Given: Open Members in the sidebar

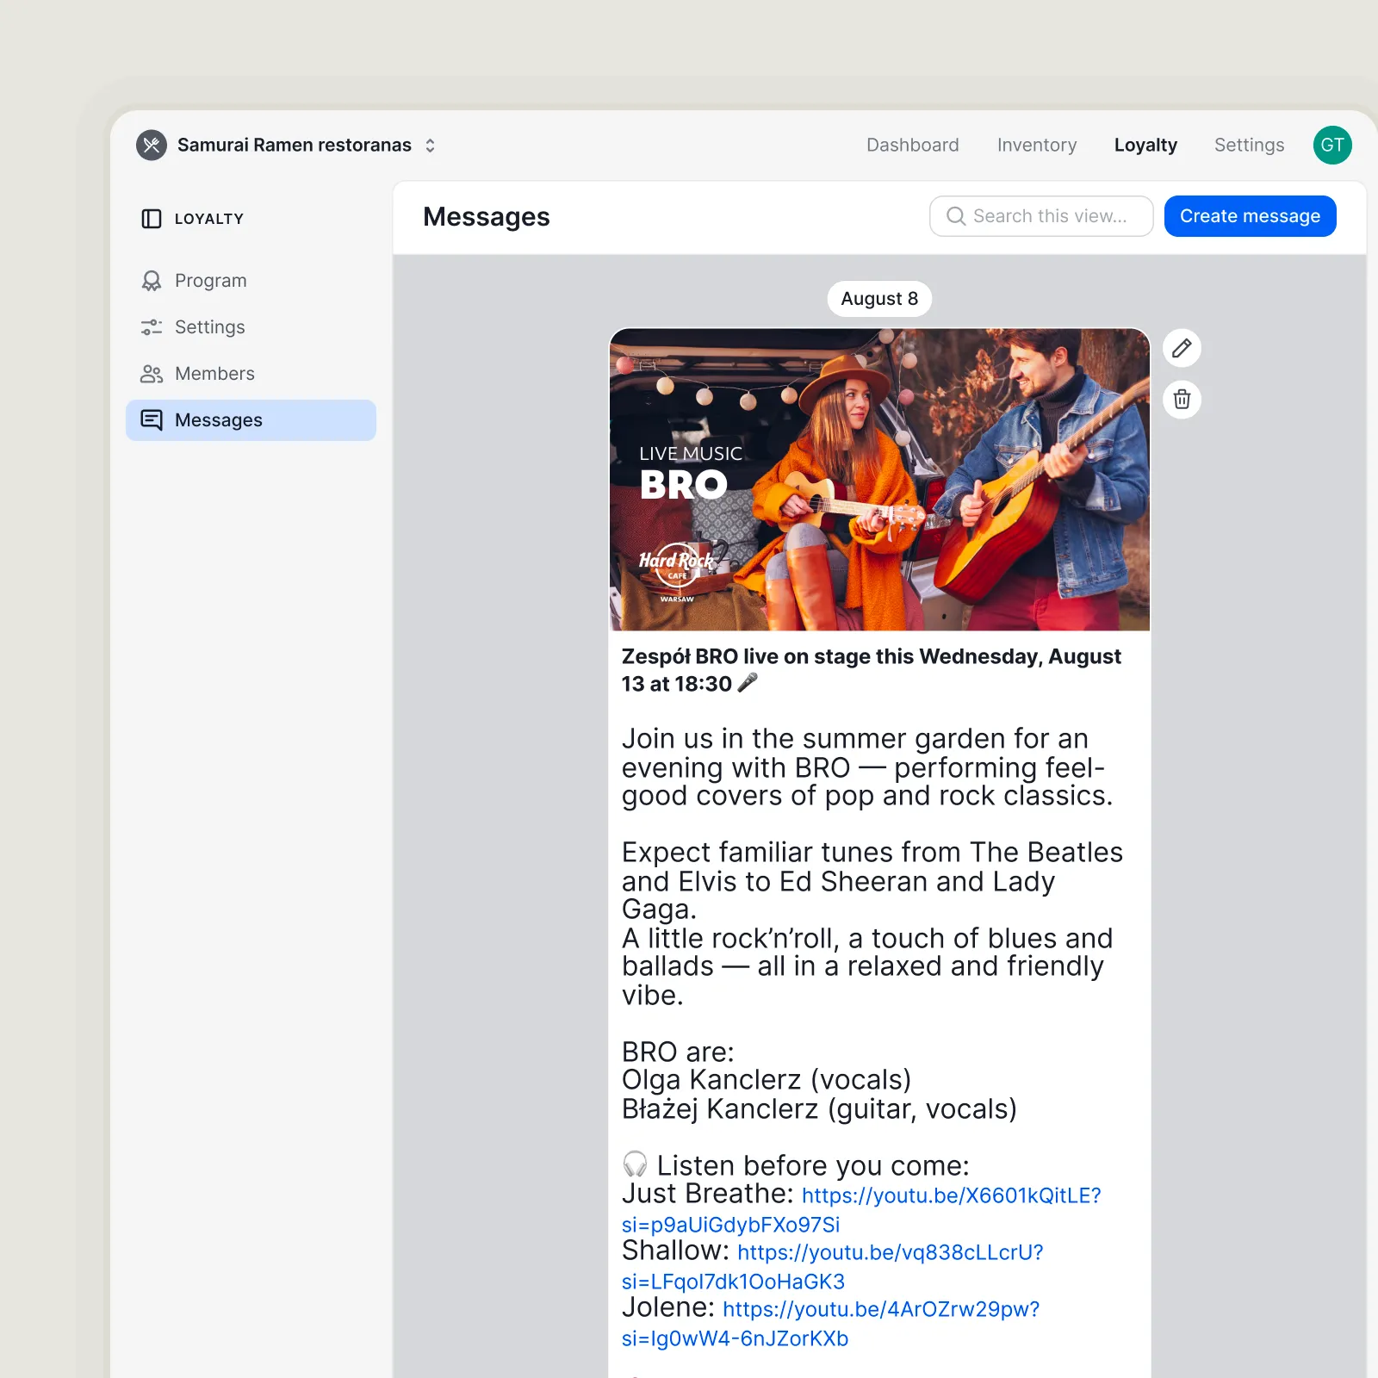Looking at the screenshot, I should tap(251, 374).
